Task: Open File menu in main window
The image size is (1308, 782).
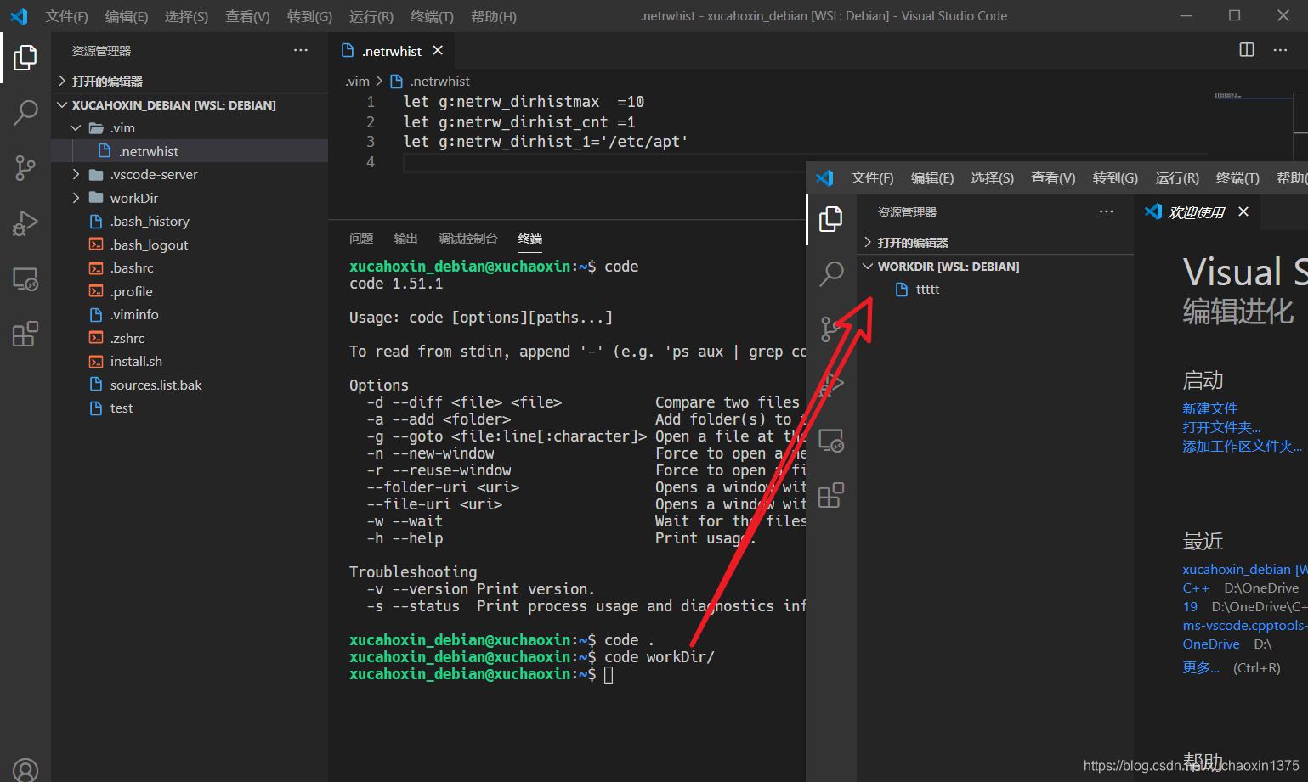Action: click(67, 16)
